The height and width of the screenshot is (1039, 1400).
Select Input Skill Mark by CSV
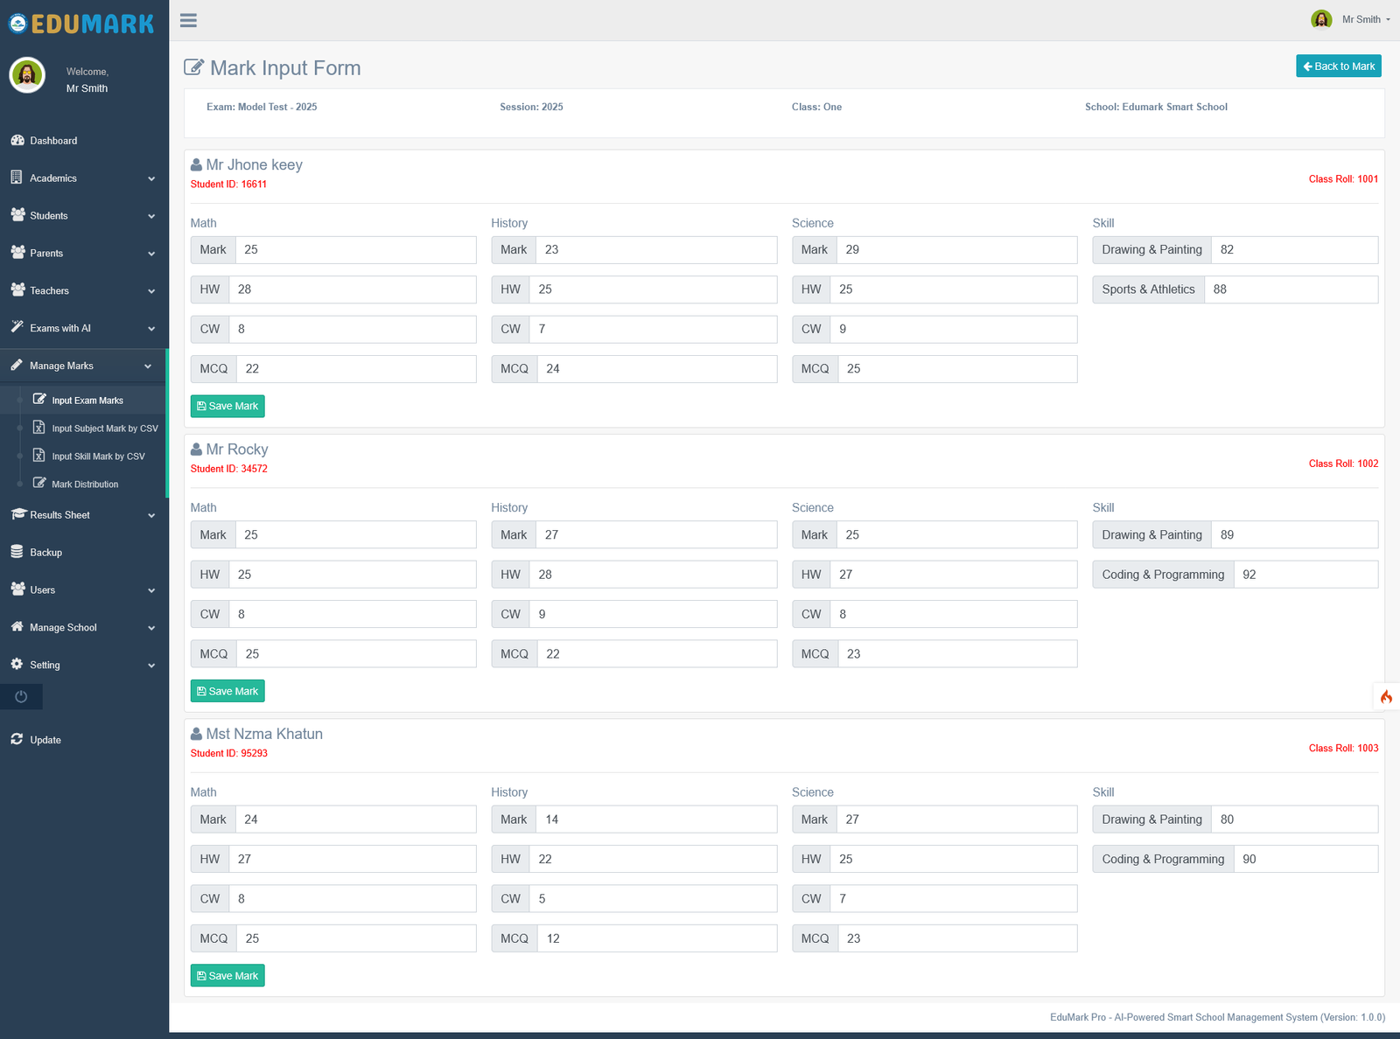(x=97, y=457)
